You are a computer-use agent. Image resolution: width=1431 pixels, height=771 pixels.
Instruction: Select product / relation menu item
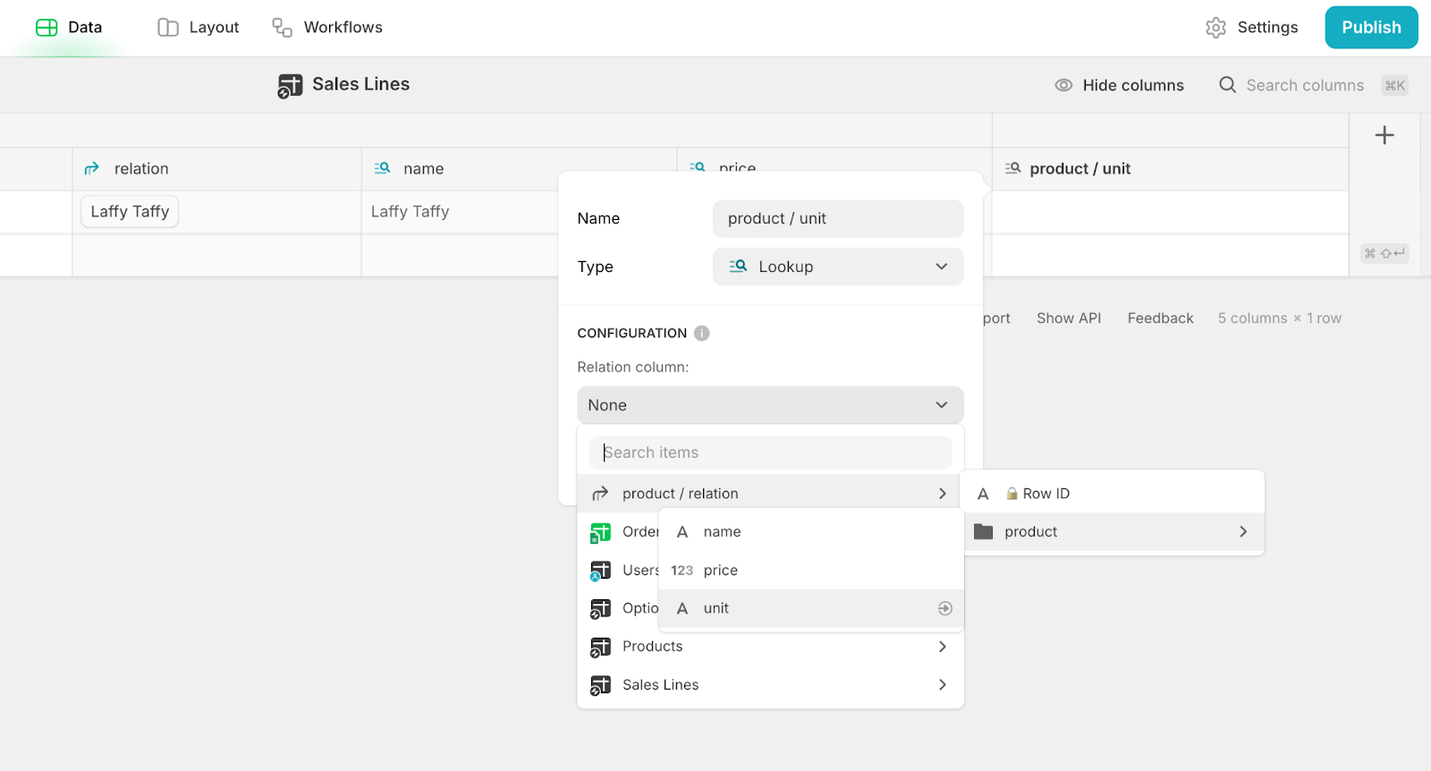[770, 494]
